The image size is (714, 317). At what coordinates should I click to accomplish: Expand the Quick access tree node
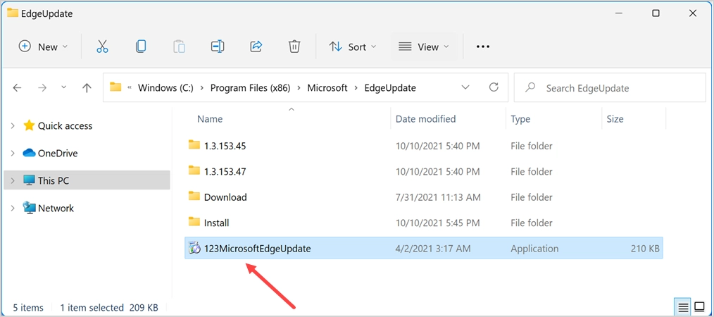[13, 126]
